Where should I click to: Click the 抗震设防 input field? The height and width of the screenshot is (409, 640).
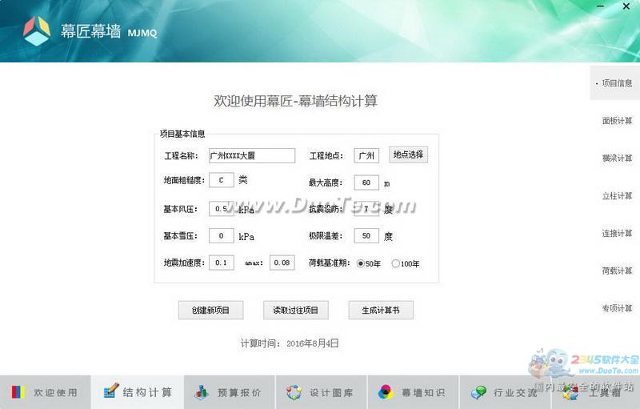[x=366, y=209]
